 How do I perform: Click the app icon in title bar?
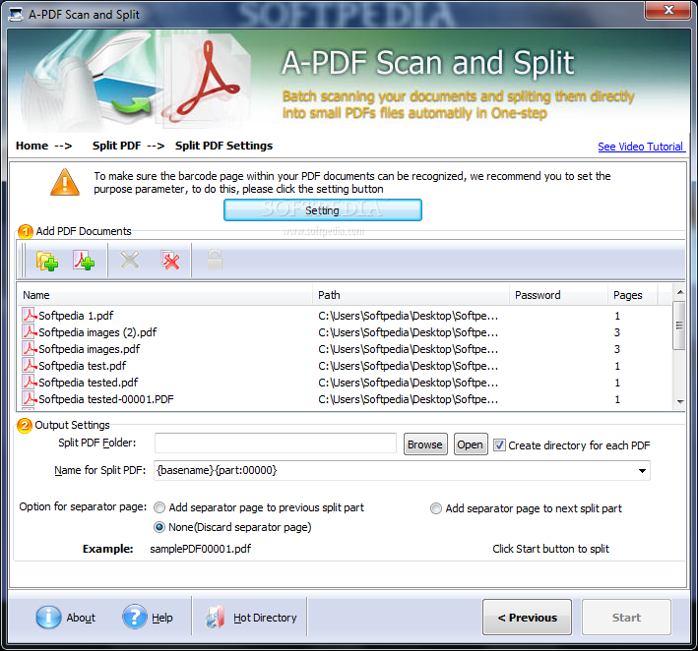click(16, 14)
